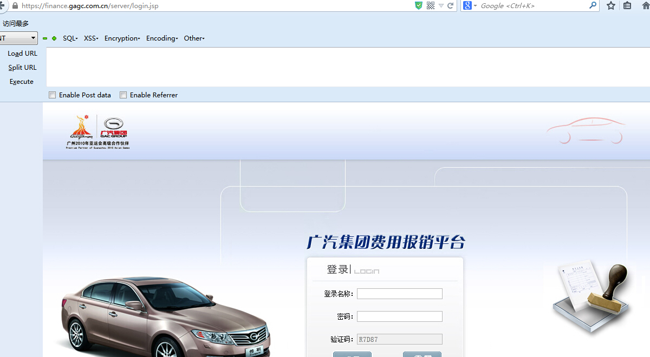
Task: Click the 登录名称 input field
Action: pyautogui.click(x=400, y=294)
